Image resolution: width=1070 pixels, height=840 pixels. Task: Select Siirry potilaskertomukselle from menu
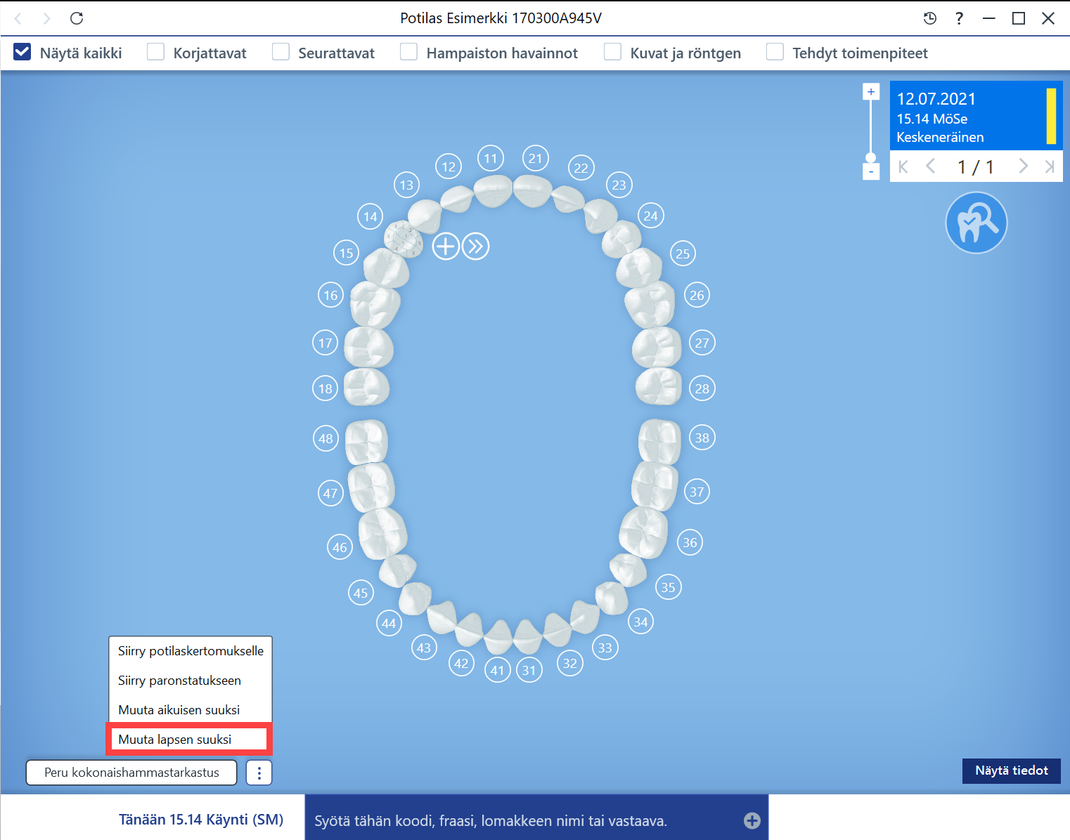pyautogui.click(x=191, y=651)
